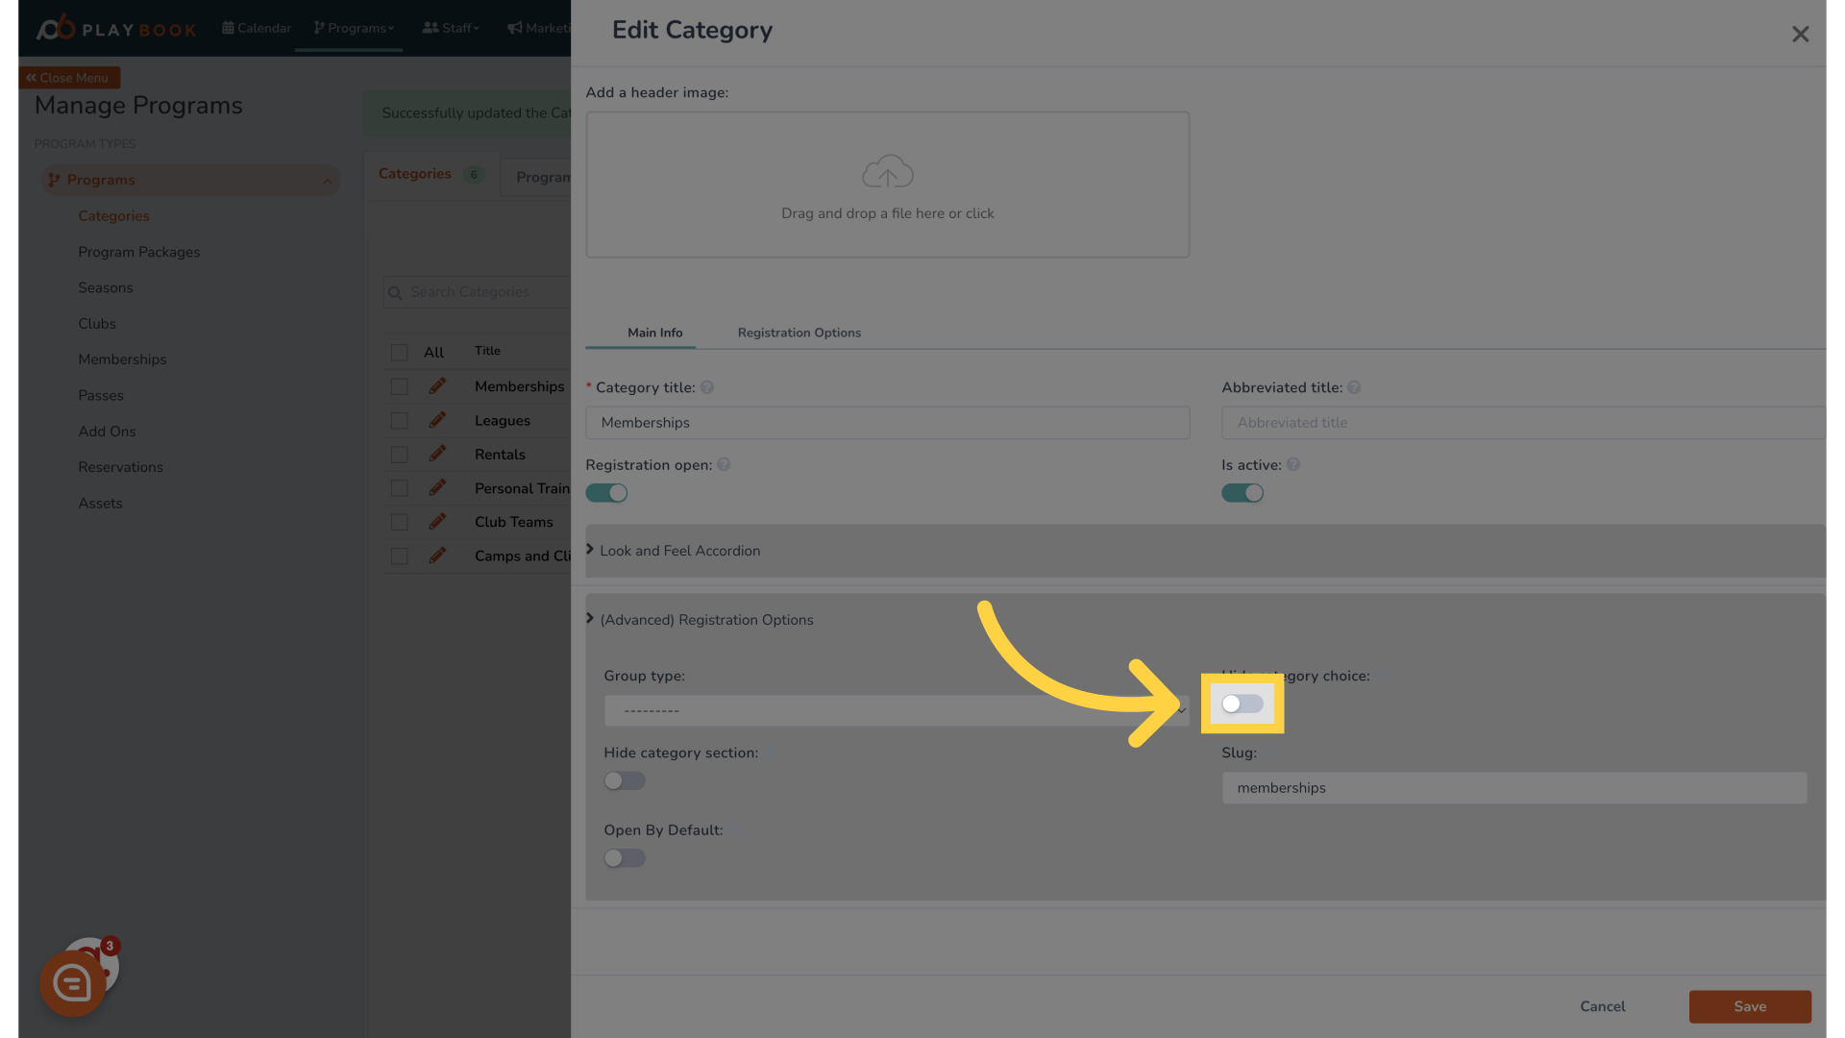1845x1038 pixels.
Task: Click the search magnifier icon
Action: 395,292
